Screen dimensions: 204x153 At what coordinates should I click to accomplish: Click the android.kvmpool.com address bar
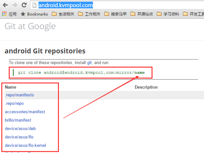tap(117, 5)
